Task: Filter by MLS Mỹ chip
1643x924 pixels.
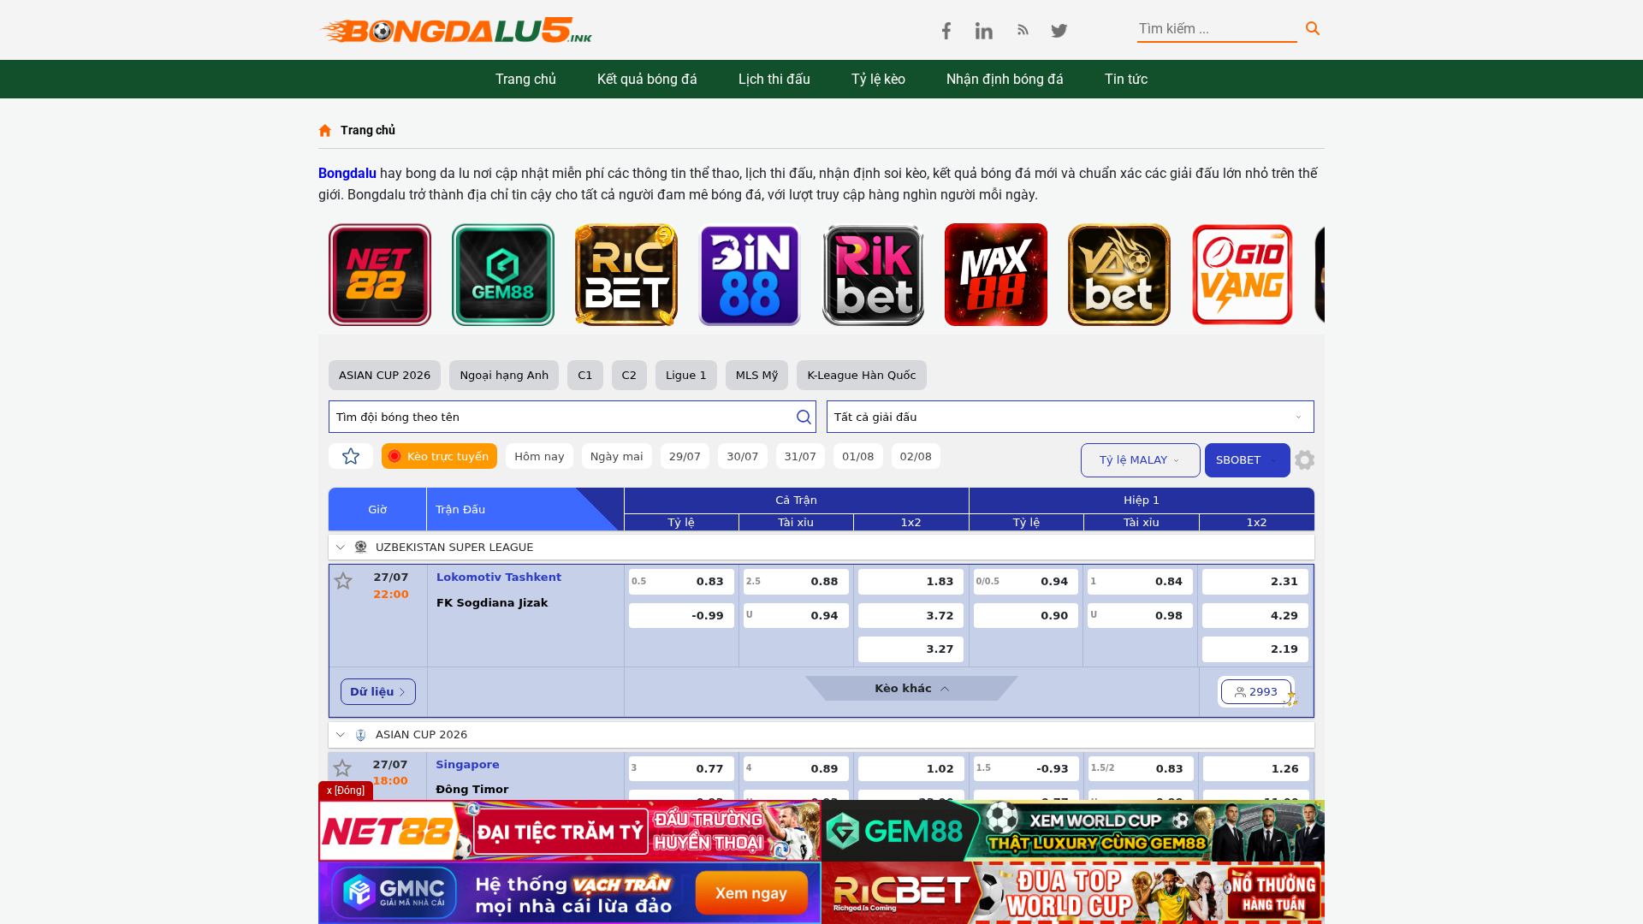Action: (x=756, y=375)
